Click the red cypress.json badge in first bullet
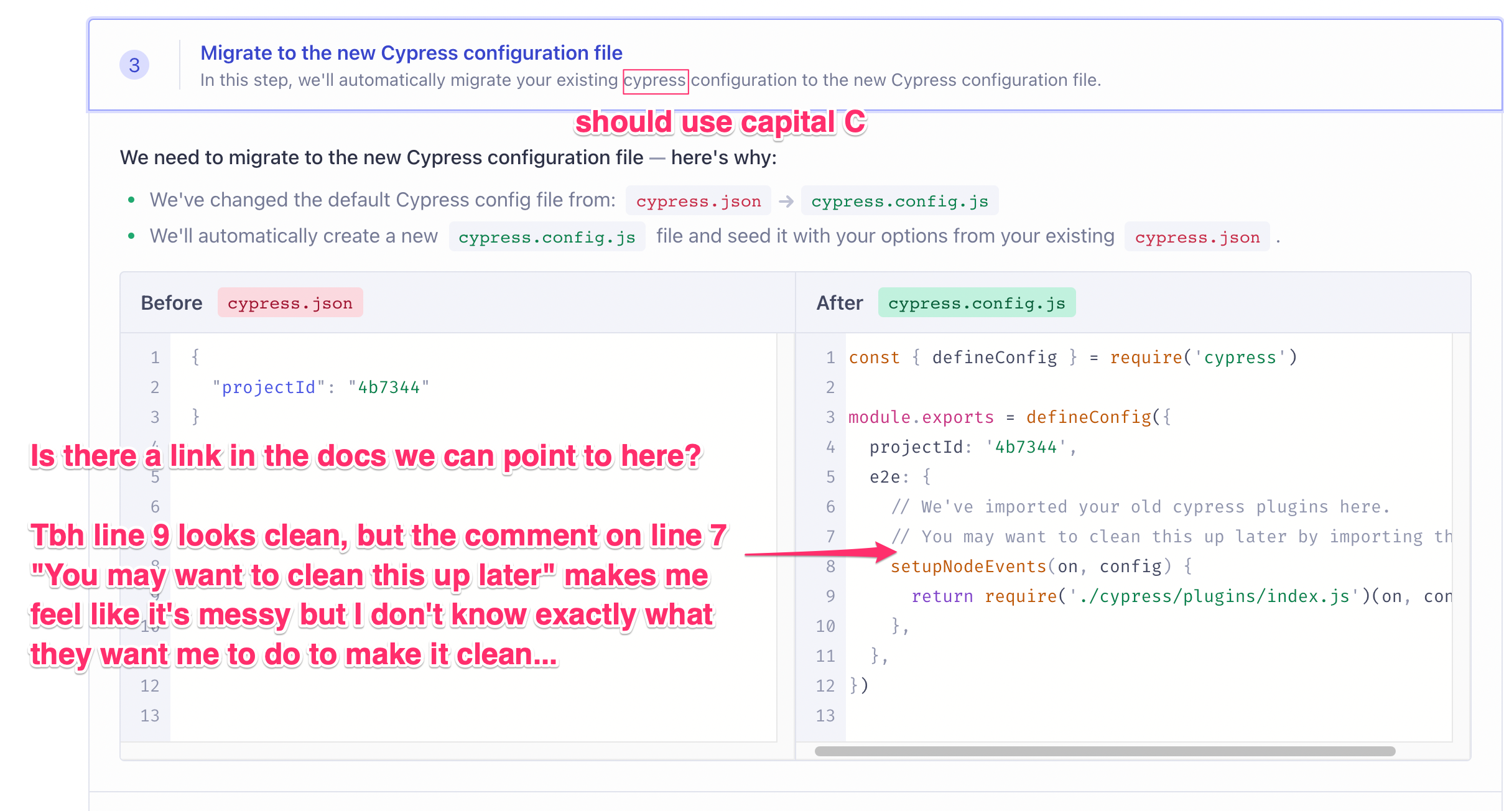This screenshot has height=811, width=1504. [x=698, y=202]
